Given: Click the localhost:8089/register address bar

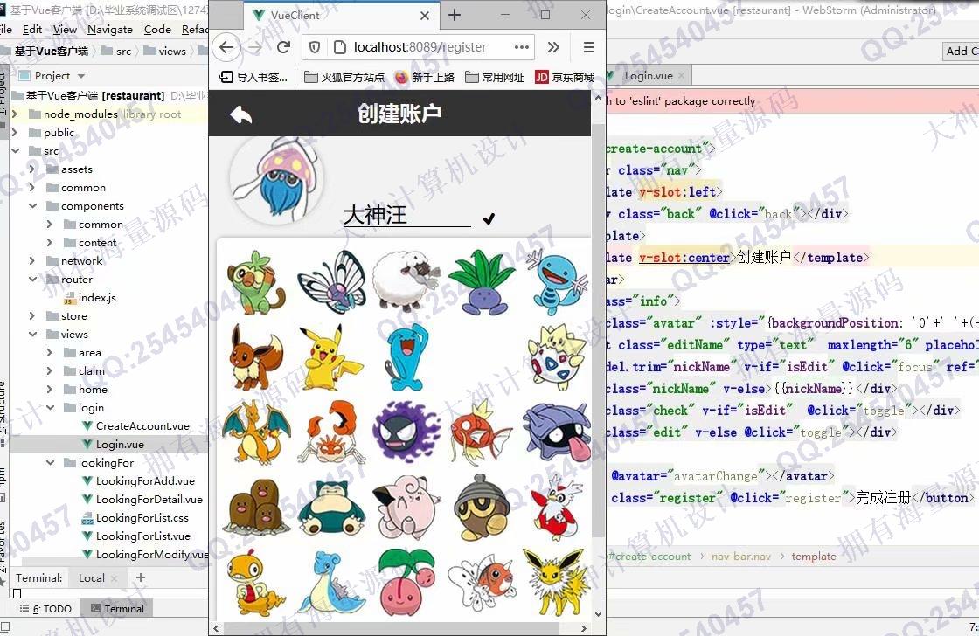Looking at the screenshot, I should [x=419, y=47].
